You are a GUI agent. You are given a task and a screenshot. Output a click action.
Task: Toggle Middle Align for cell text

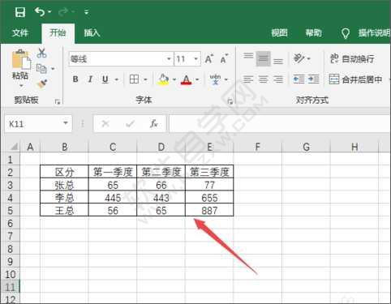point(263,58)
